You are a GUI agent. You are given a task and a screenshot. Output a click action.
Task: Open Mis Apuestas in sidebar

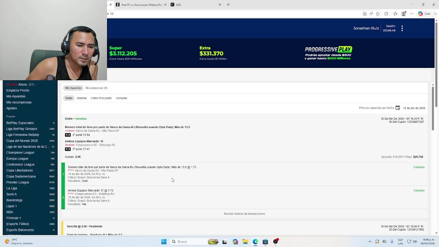tap(16, 96)
